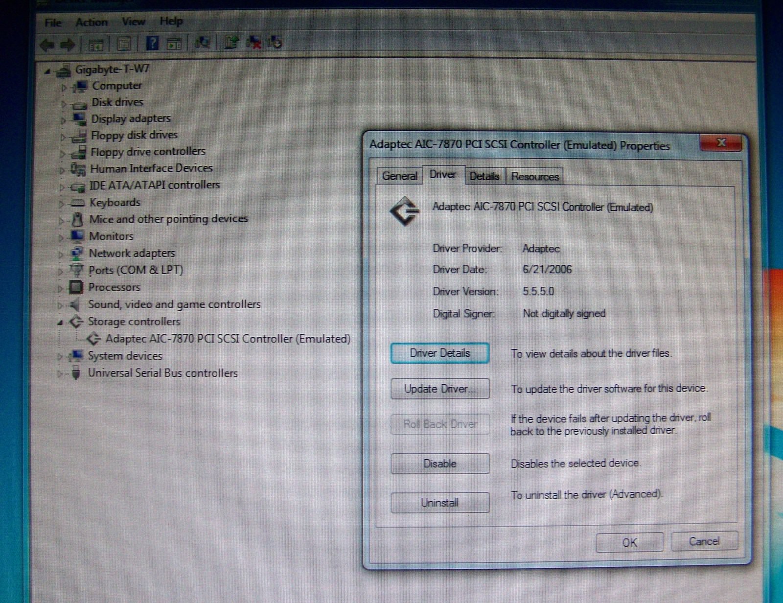Expand the Floppy drive controllers node
Screen dimensions: 783x603
pyautogui.click(x=62, y=154)
